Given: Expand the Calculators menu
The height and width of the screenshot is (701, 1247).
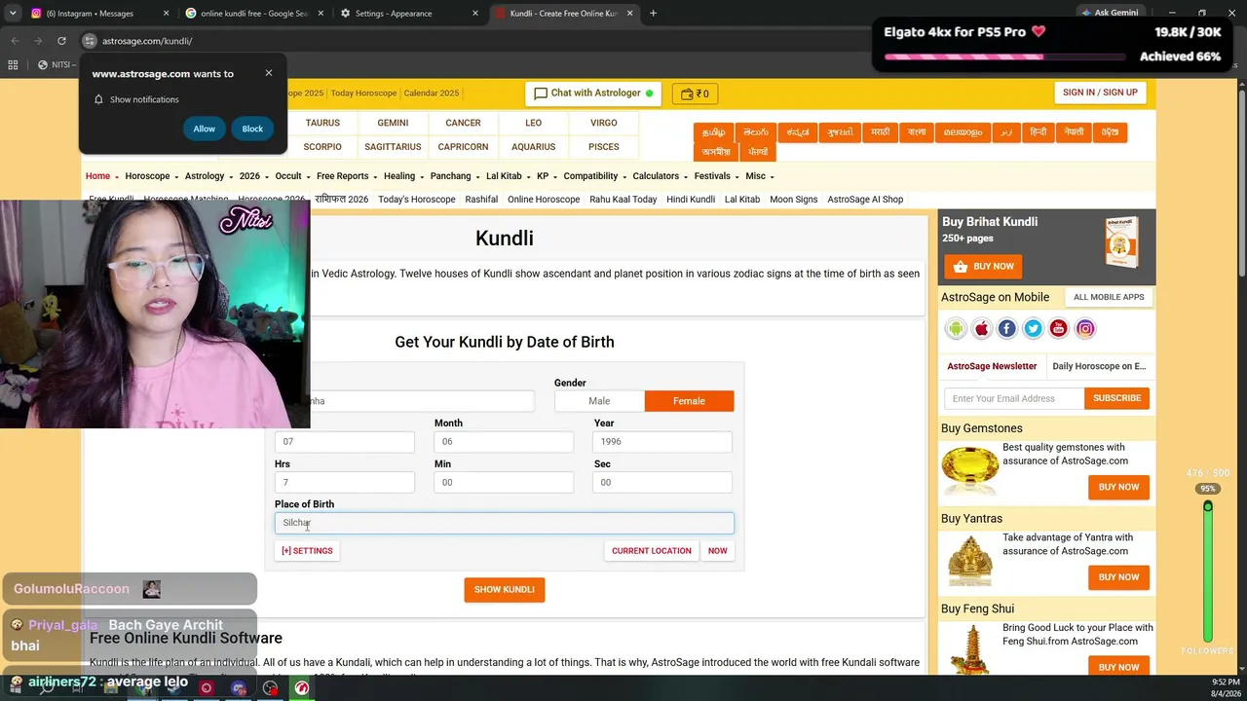Looking at the screenshot, I should (660, 176).
